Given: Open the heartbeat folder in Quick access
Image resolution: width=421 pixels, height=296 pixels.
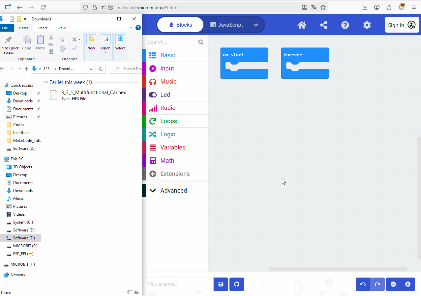Looking at the screenshot, I should [21, 133].
